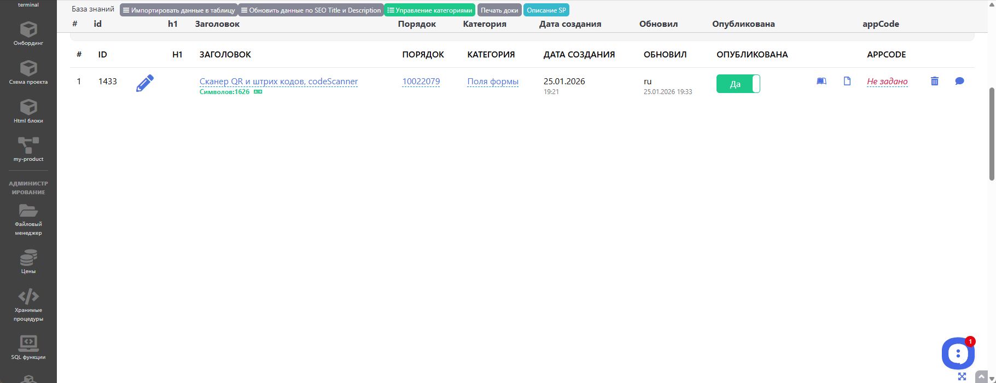Delete the article with the trash icon
The height and width of the screenshot is (383, 996).
point(934,81)
